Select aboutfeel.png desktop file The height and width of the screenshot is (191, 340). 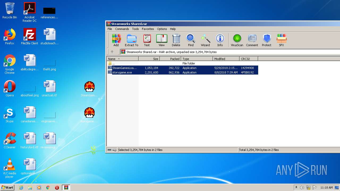coord(29,90)
